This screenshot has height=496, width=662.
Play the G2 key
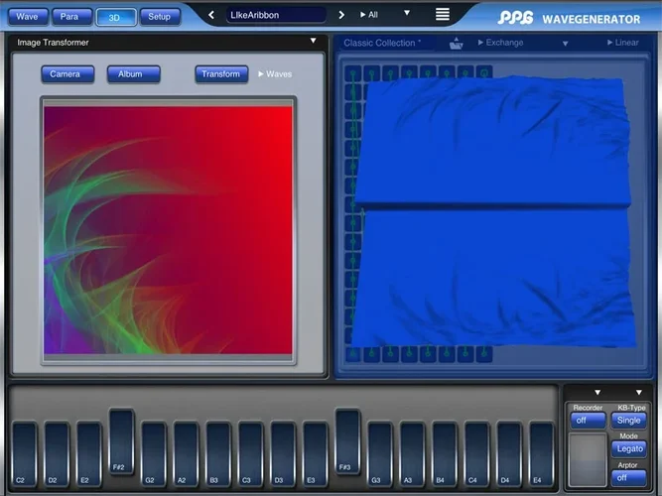(154, 454)
